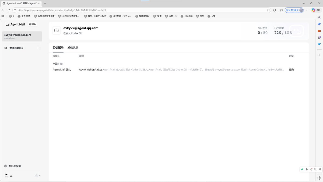323x182 pixels.
Task: Click the 已用容量 22K / 1GB value
Action: pos(283,33)
